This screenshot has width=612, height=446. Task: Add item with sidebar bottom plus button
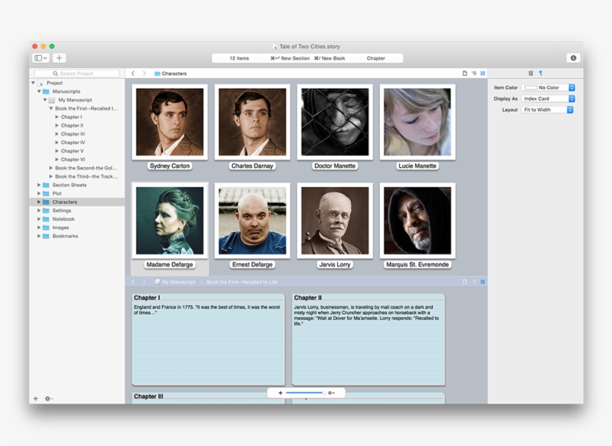click(36, 398)
